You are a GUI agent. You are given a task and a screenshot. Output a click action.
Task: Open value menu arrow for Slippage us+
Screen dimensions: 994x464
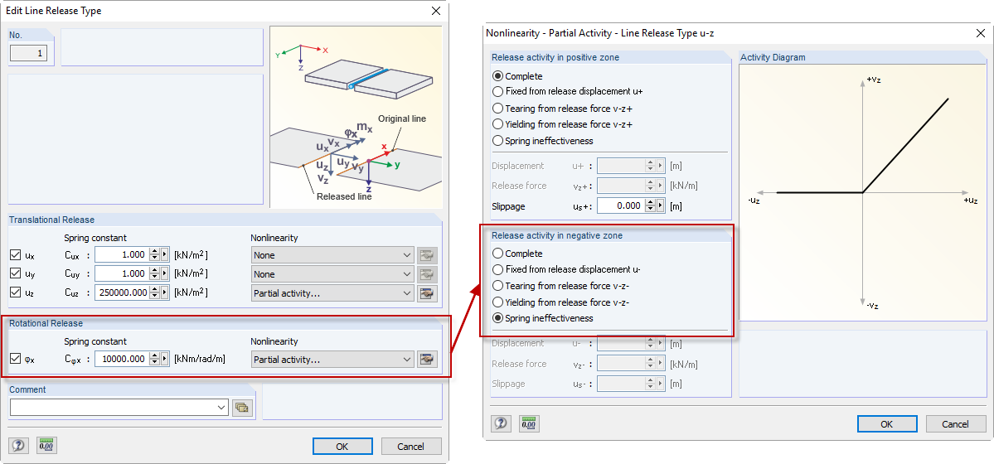[x=660, y=206]
